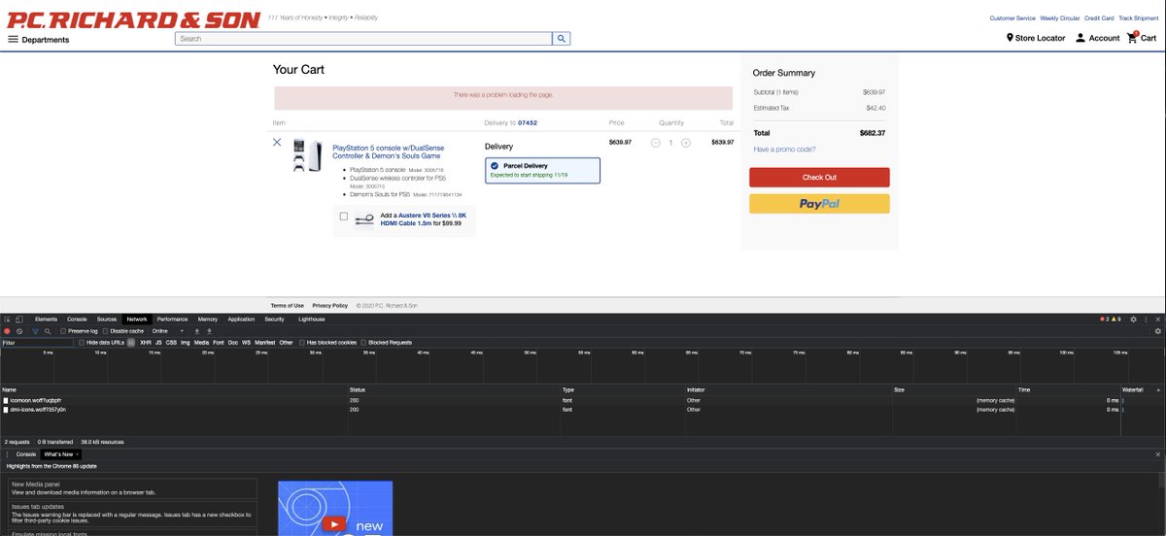Open Austere VII Series HDMI Cable link

click(425, 219)
